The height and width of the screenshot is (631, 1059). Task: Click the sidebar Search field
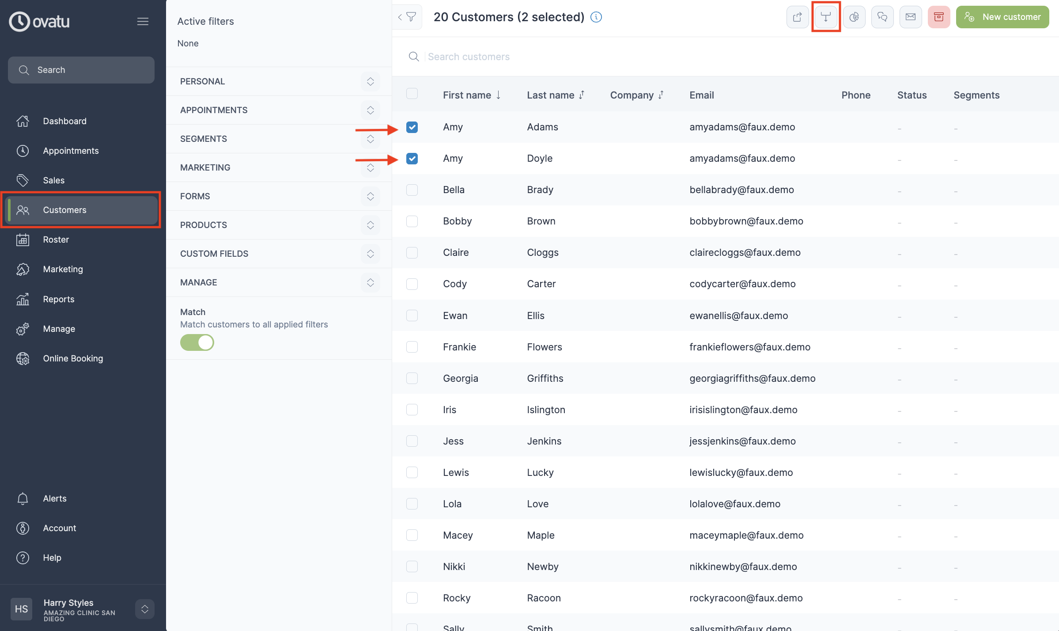(x=81, y=70)
